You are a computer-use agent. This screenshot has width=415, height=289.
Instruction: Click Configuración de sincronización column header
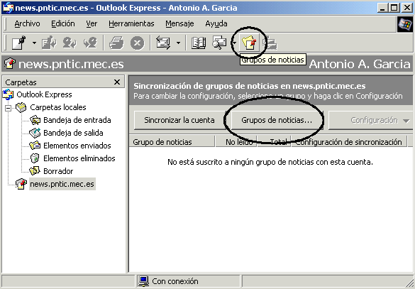[x=349, y=142]
